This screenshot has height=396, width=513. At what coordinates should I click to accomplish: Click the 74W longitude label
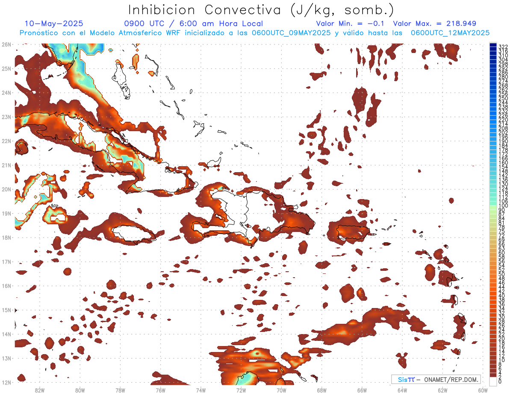[x=201, y=390]
